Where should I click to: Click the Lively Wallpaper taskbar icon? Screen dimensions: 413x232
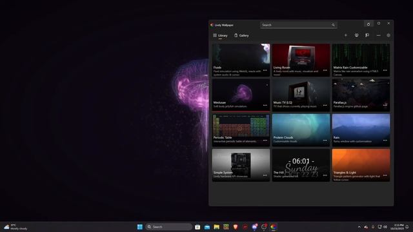coord(274,227)
